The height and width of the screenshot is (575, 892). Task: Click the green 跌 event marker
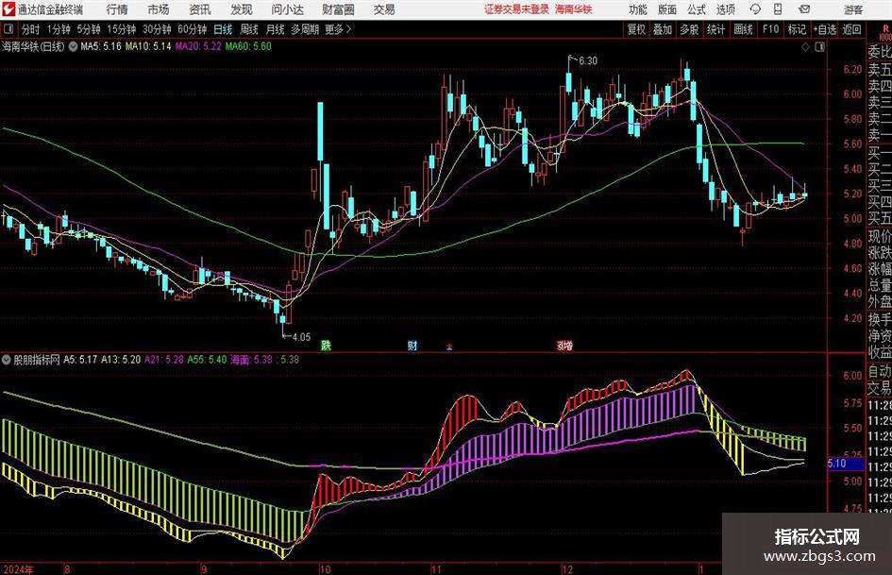tap(326, 345)
